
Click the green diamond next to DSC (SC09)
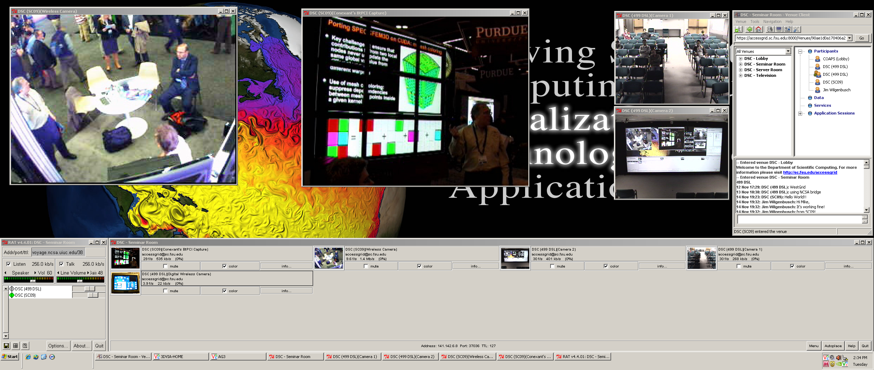(x=12, y=295)
